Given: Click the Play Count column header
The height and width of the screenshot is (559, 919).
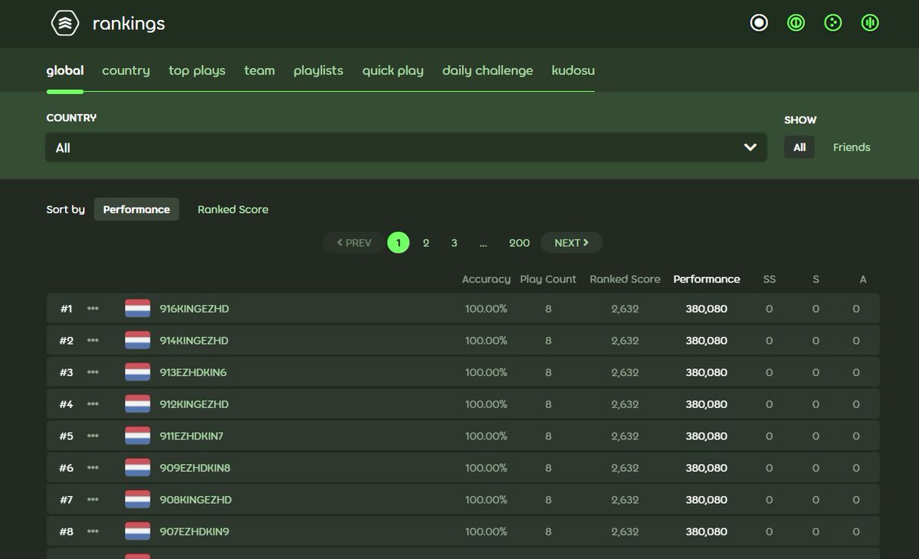Looking at the screenshot, I should 548,279.
